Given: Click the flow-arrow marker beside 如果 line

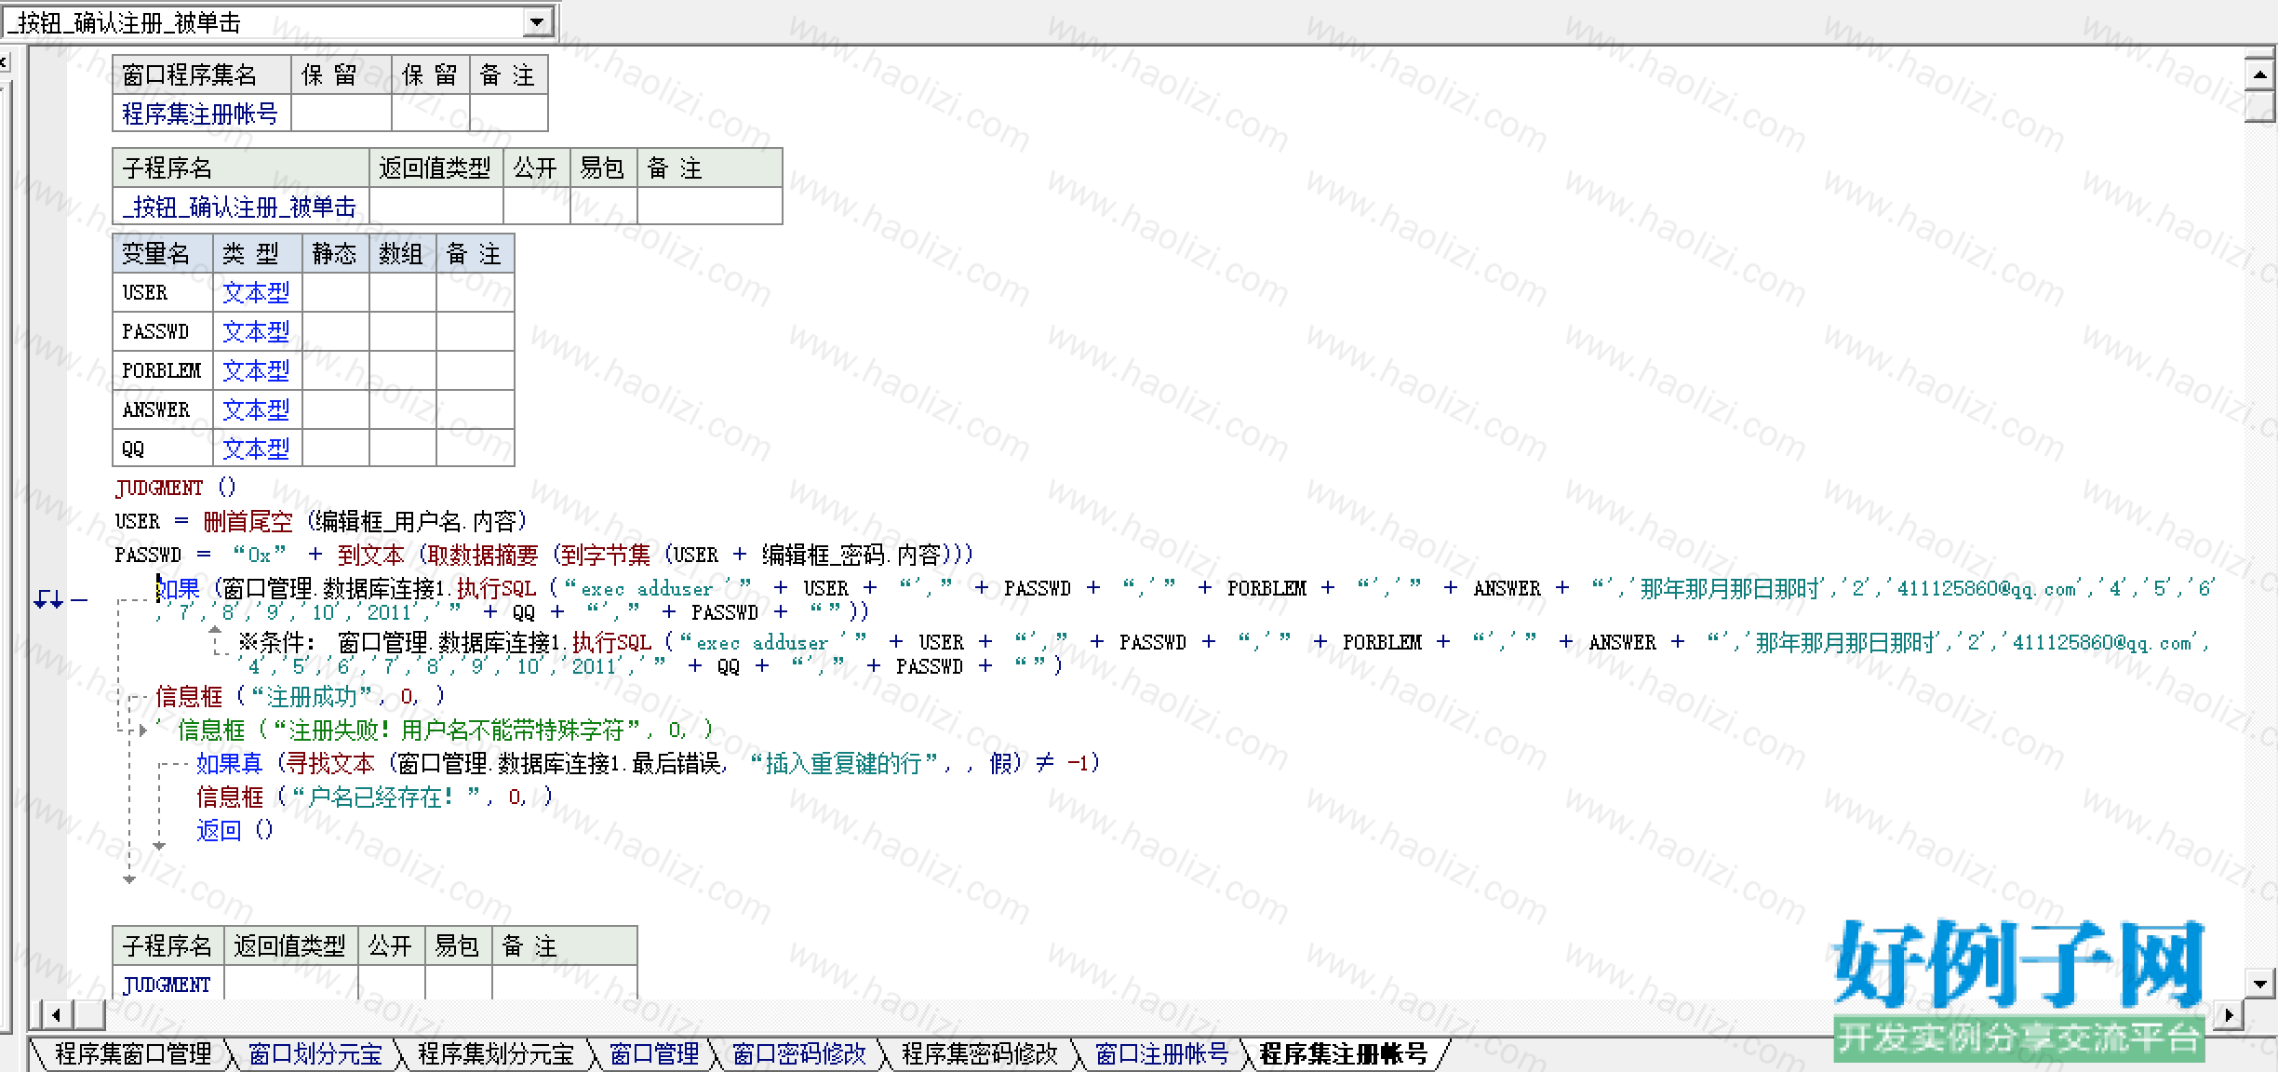Looking at the screenshot, I should point(48,600).
